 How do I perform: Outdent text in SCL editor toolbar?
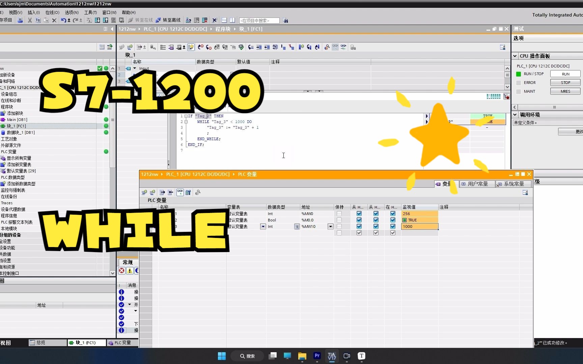(267, 47)
